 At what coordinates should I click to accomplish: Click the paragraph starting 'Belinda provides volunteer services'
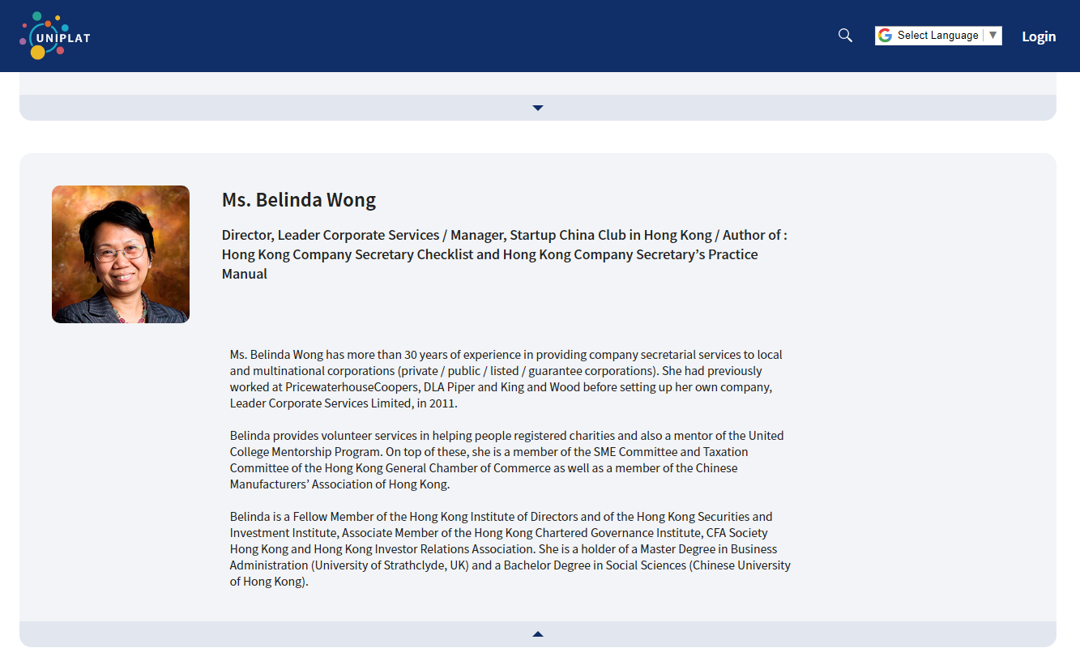(x=506, y=460)
